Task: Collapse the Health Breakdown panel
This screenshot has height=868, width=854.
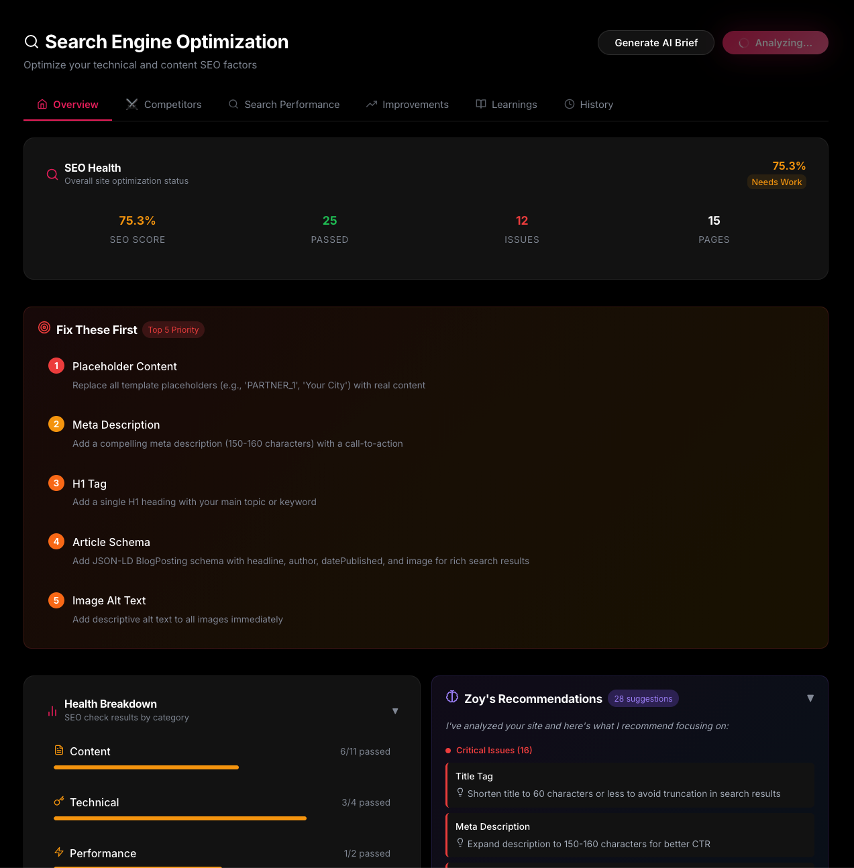Action: coord(395,711)
